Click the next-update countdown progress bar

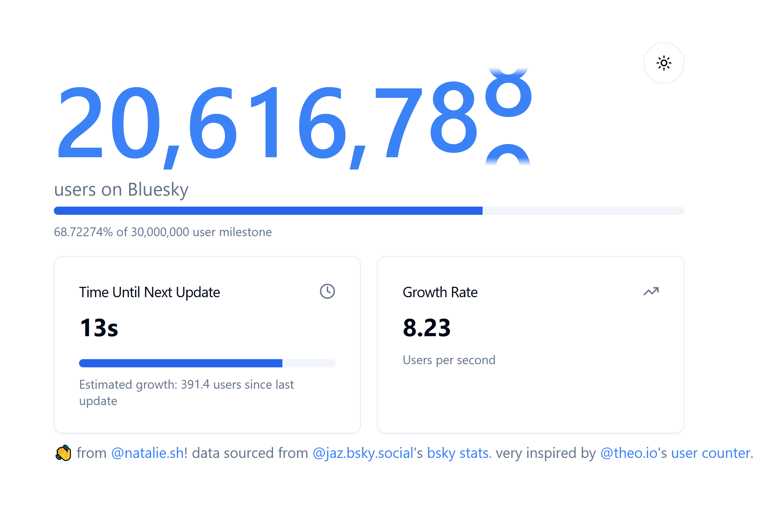tap(207, 363)
